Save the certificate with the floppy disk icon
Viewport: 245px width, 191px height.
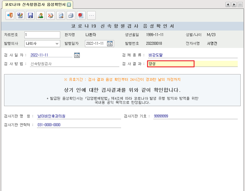click(x=30, y=15)
